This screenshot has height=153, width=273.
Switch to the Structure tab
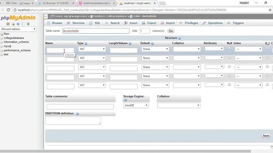pyautogui.click(x=76, y=23)
